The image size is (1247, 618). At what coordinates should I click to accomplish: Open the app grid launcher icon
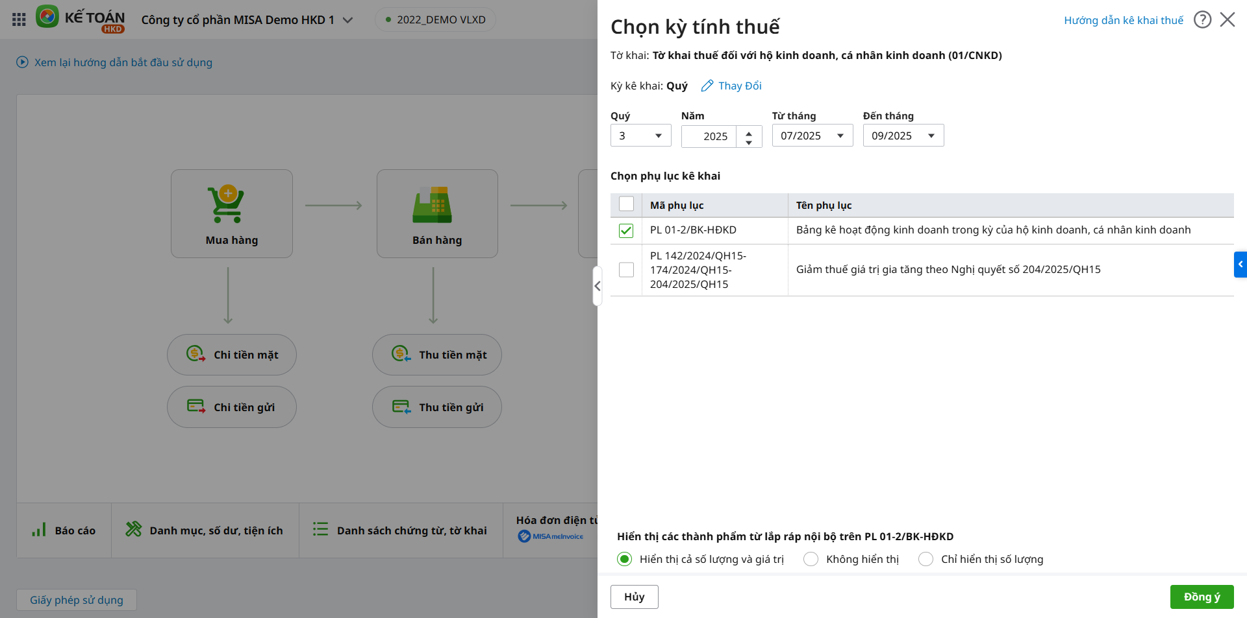19,19
